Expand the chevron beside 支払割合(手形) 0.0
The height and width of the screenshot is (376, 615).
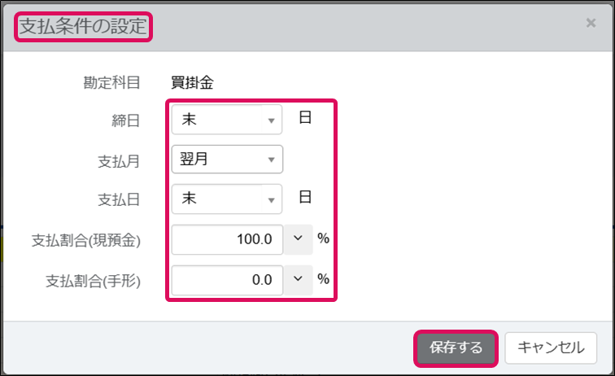298,280
